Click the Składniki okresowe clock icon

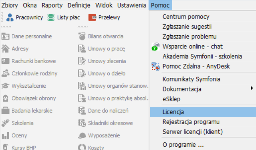[x=82, y=123]
